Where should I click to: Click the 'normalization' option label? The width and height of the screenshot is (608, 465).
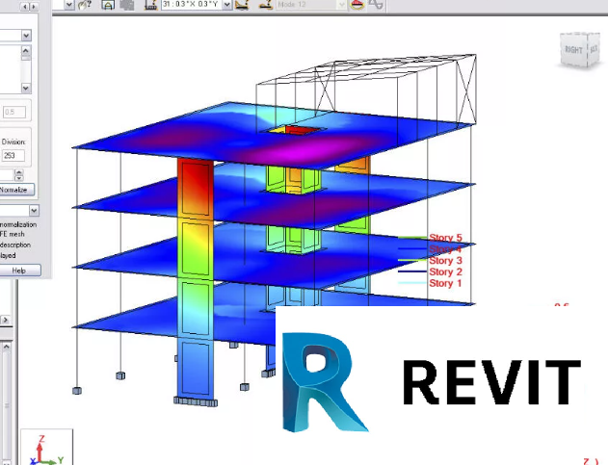click(x=18, y=224)
